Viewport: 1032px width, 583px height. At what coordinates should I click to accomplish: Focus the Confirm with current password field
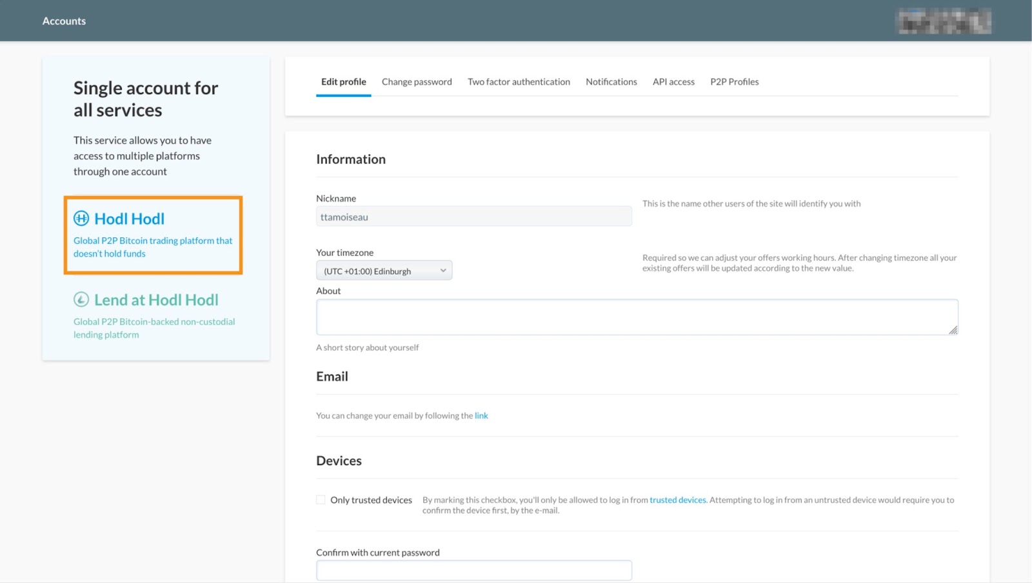tap(474, 571)
